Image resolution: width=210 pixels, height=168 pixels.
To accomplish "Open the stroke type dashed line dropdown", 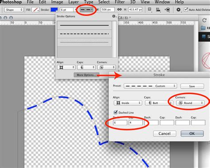I will click(86, 10).
